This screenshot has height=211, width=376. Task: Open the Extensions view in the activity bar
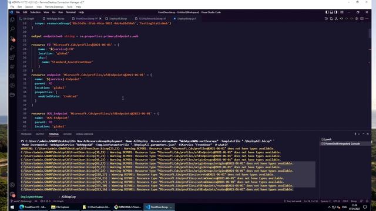(x=12, y=57)
